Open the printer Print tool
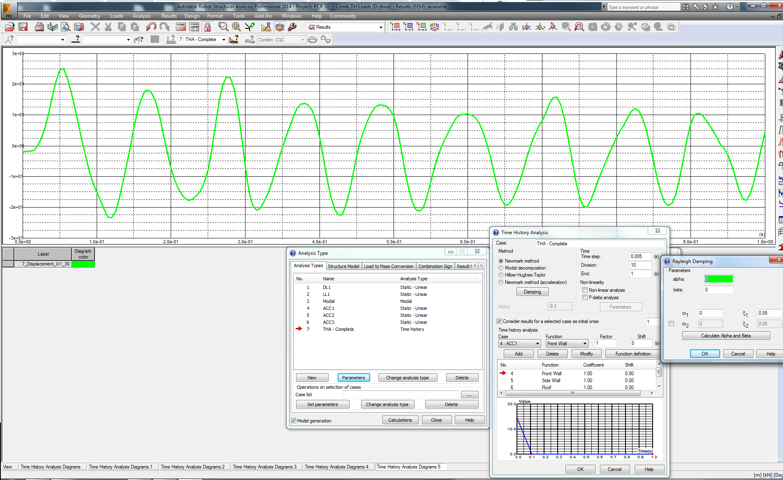This screenshot has width=783, height=480. [x=39, y=27]
